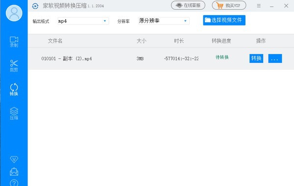This screenshot has width=294, height=186.
Task: Click the 购买VIP purchase button
Action: point(229,5)
